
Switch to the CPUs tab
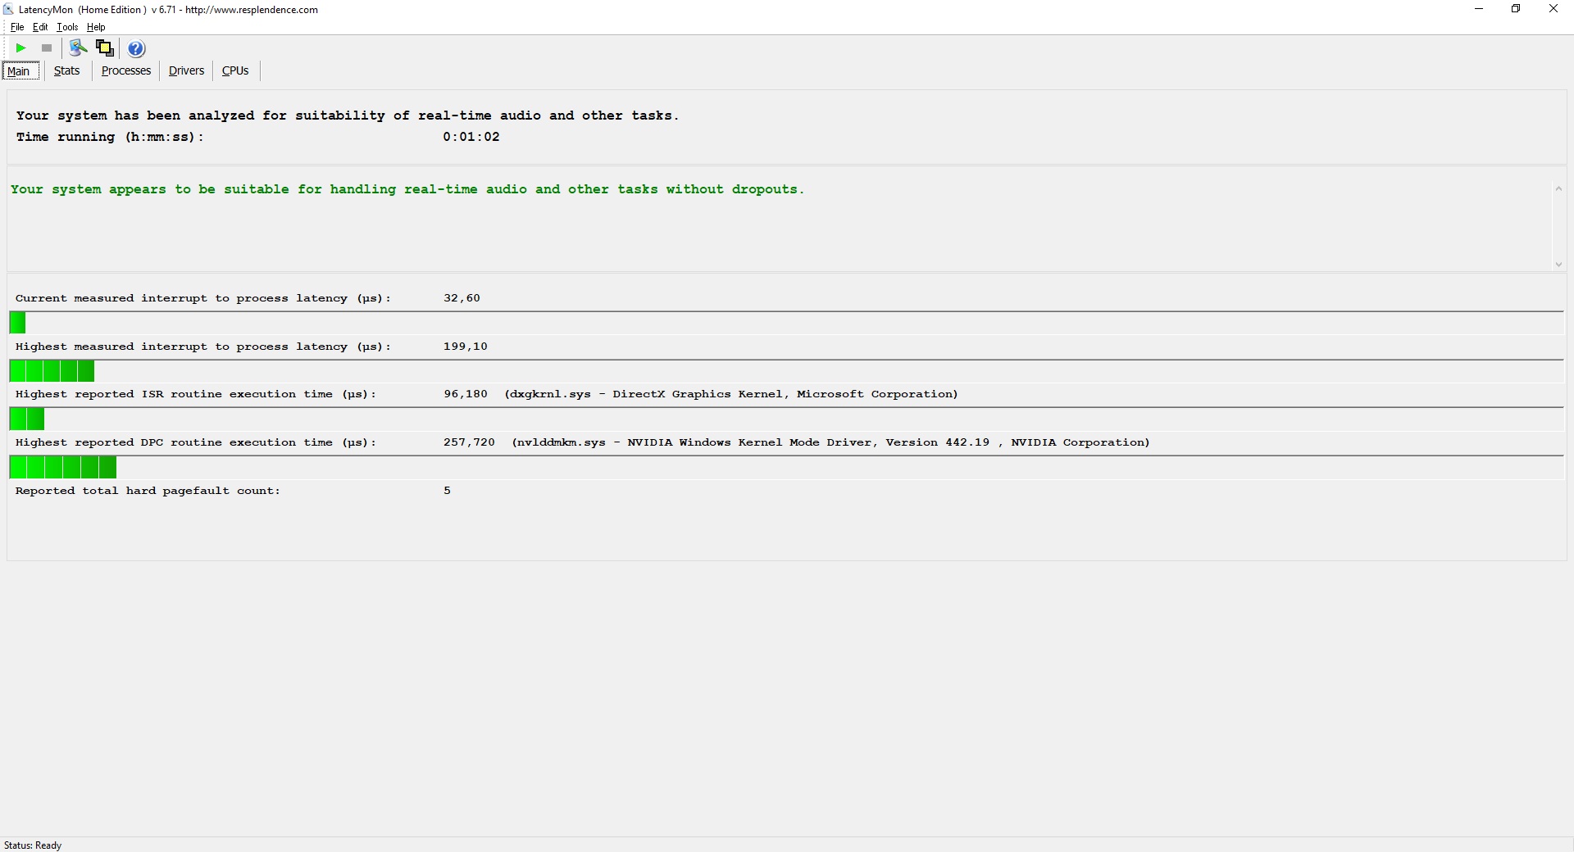[x=235, y=71]
